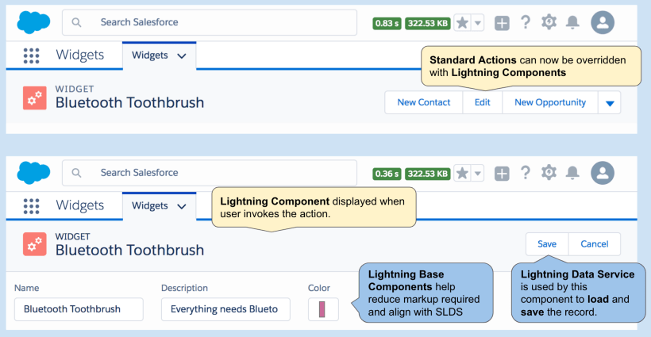The image size is (651, 337).
Task: Click the Color field label
Action: pos(319,288)
